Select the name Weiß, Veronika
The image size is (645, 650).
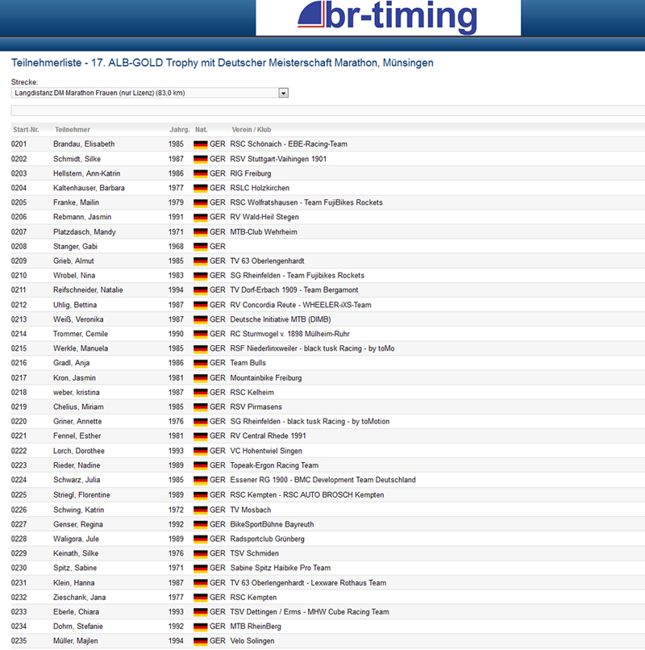(78, 319)
